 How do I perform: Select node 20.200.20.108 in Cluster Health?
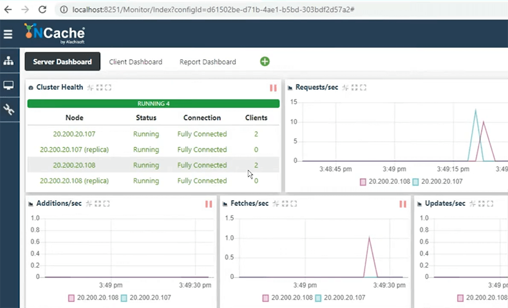pos(74,165)
